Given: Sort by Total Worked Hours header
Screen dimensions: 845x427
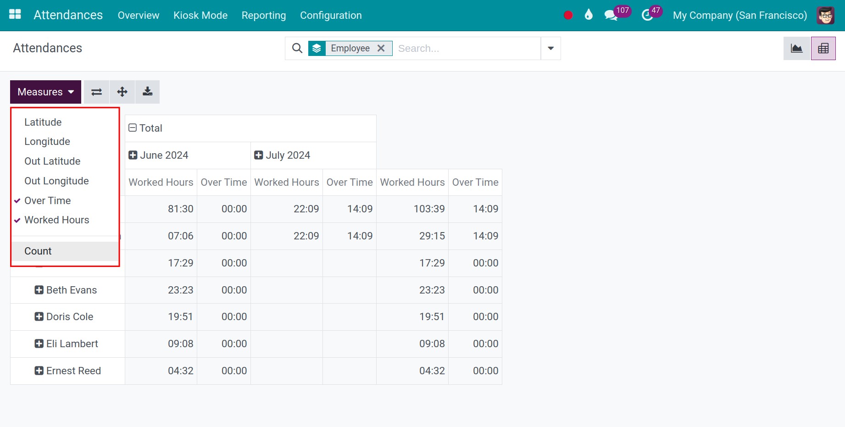Looking at the screenshot, I should tap(412, 182).
